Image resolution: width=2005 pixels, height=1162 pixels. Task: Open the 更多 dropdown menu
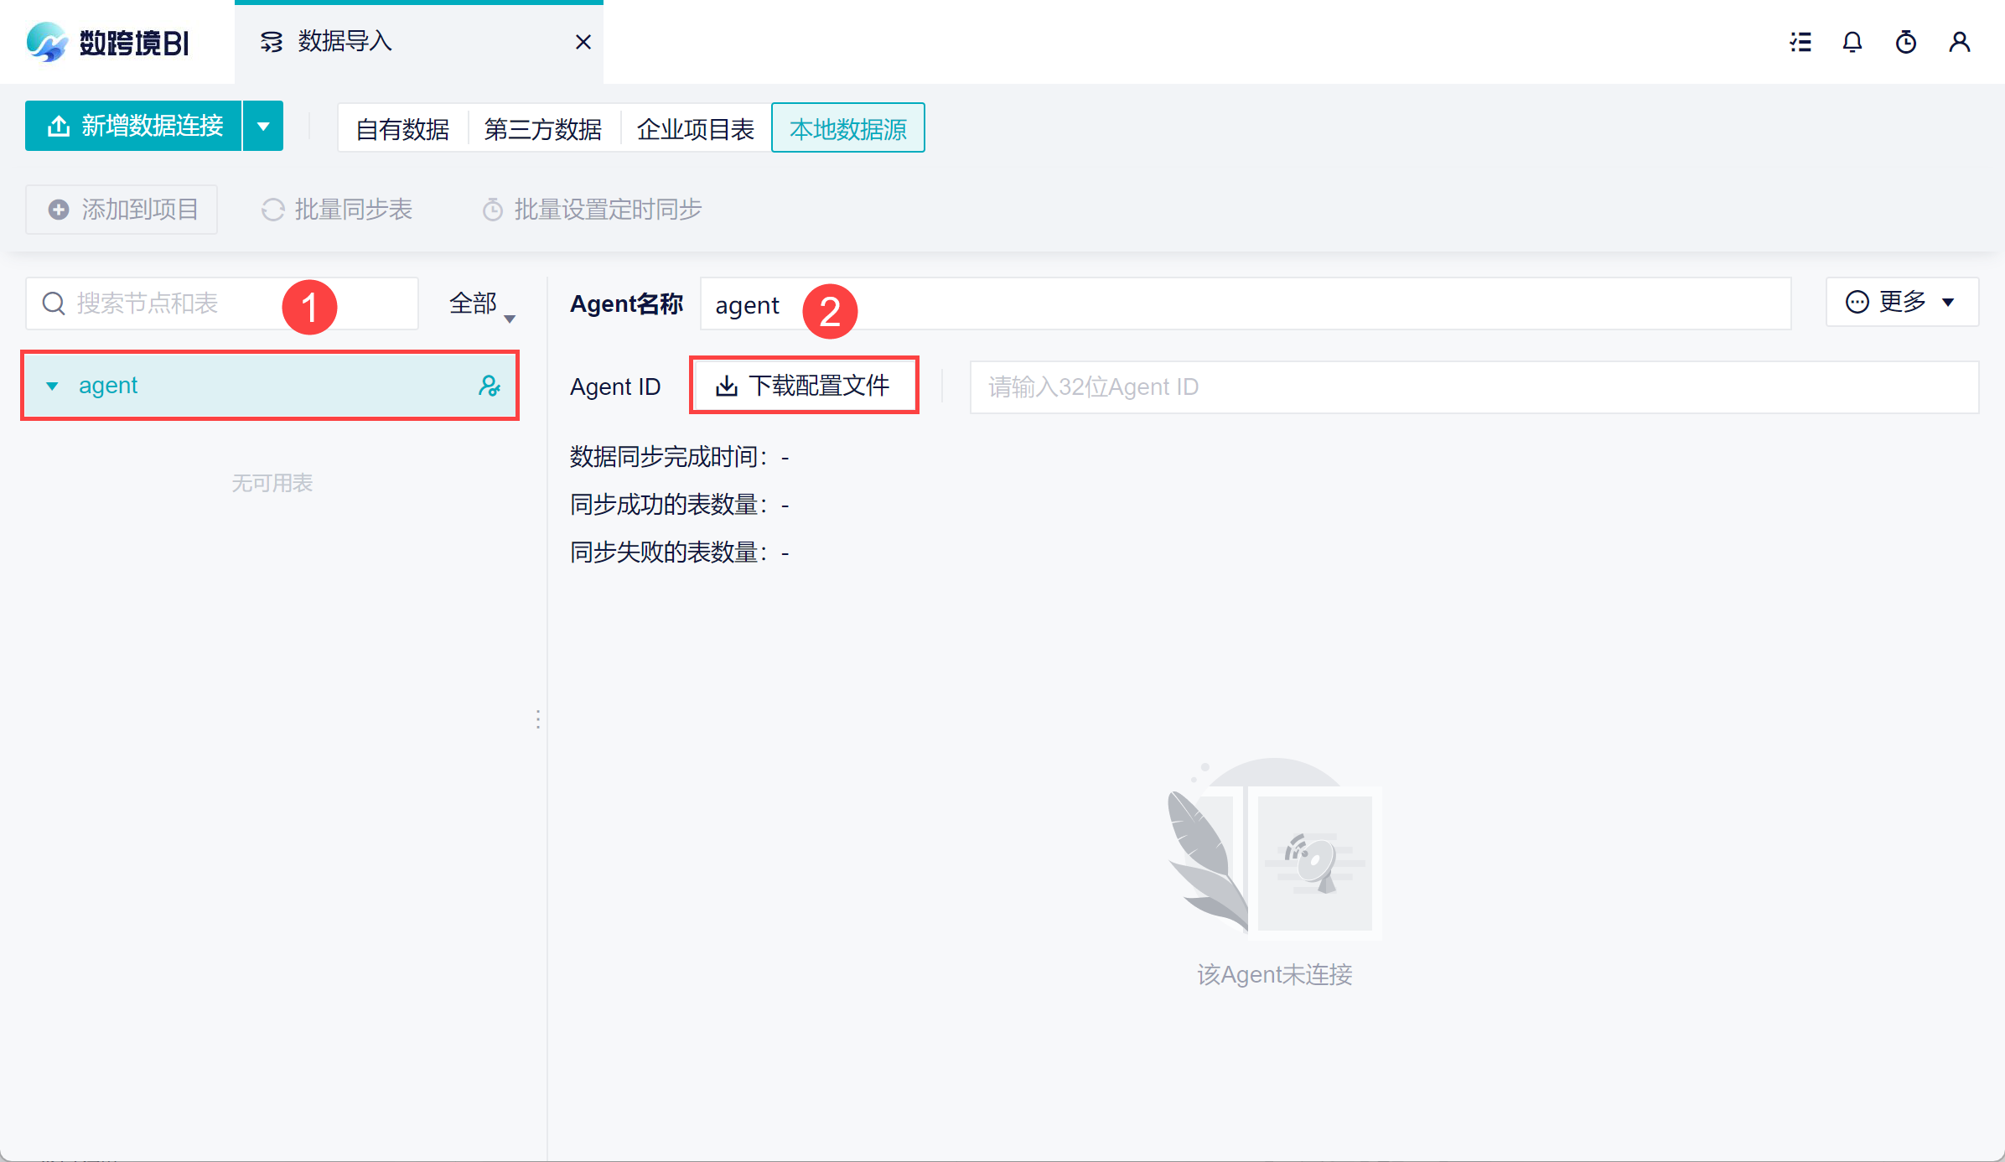[x=1901, y=302]
